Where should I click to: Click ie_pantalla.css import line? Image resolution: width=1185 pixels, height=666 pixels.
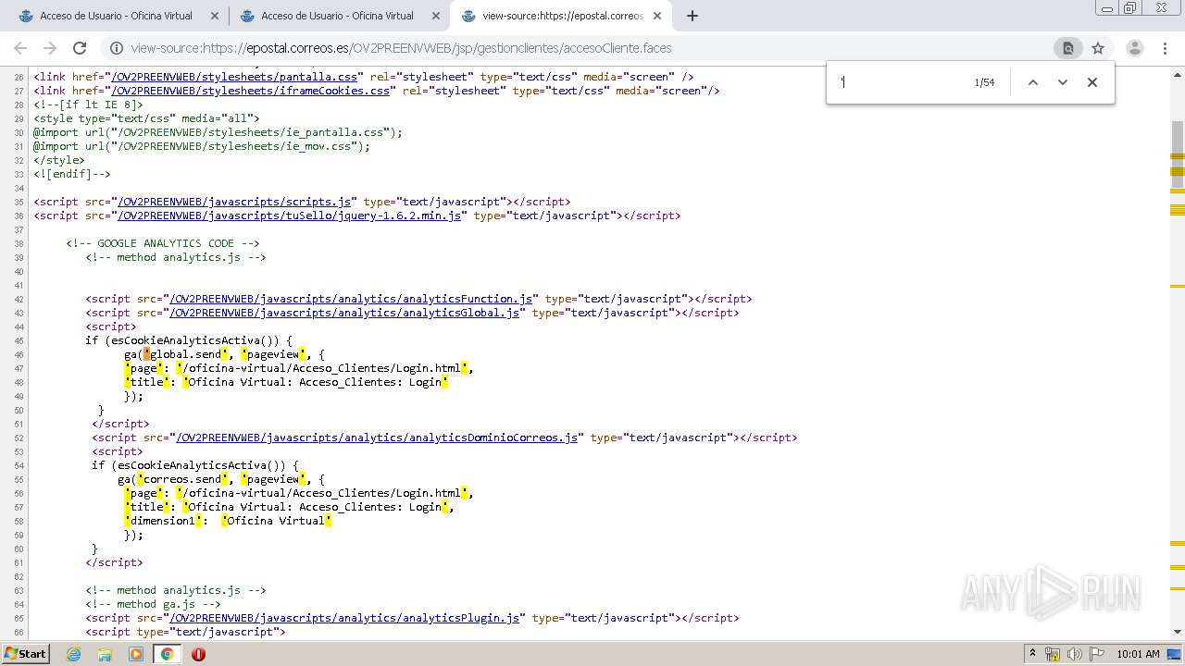coord(218,132)
